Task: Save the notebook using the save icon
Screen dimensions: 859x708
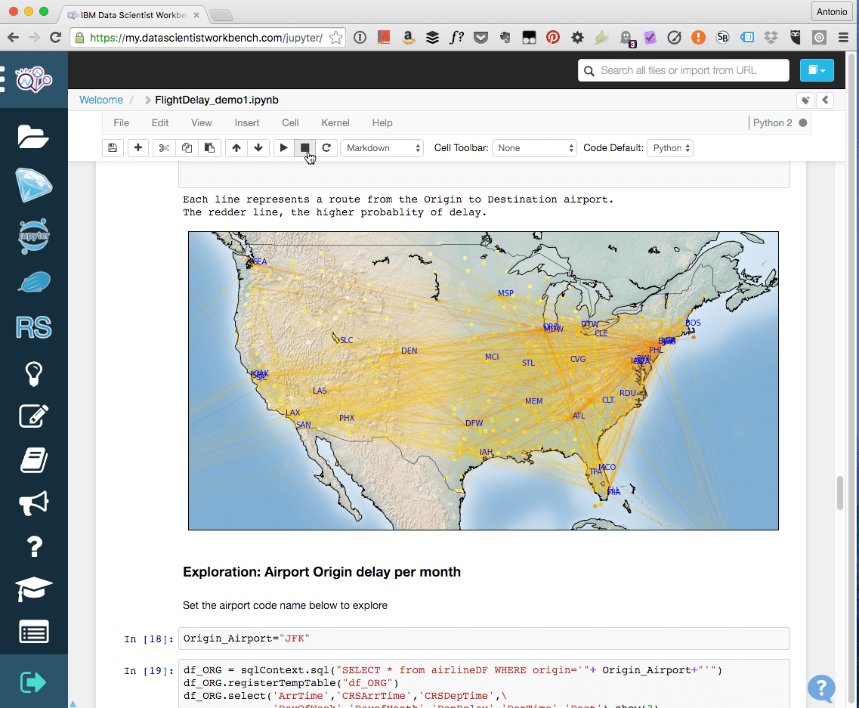Action: 112,147
